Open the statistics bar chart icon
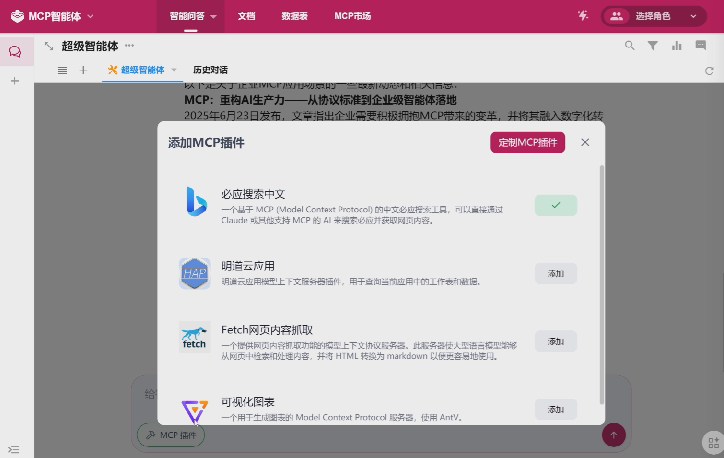The width and height of the screenshot is (724, 458). coord(677,46)
